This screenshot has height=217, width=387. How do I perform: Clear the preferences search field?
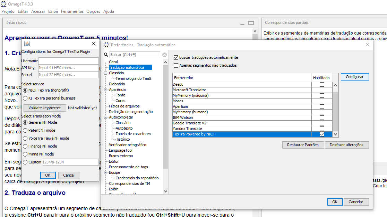coord(165,55)
